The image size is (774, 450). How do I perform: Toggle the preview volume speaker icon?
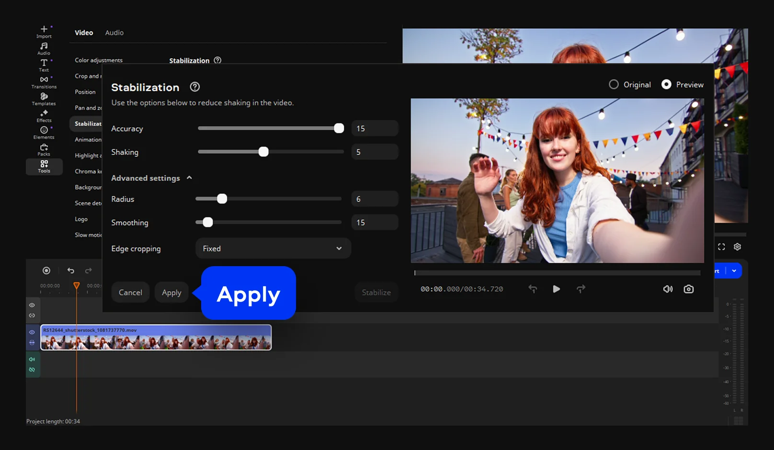668,289
